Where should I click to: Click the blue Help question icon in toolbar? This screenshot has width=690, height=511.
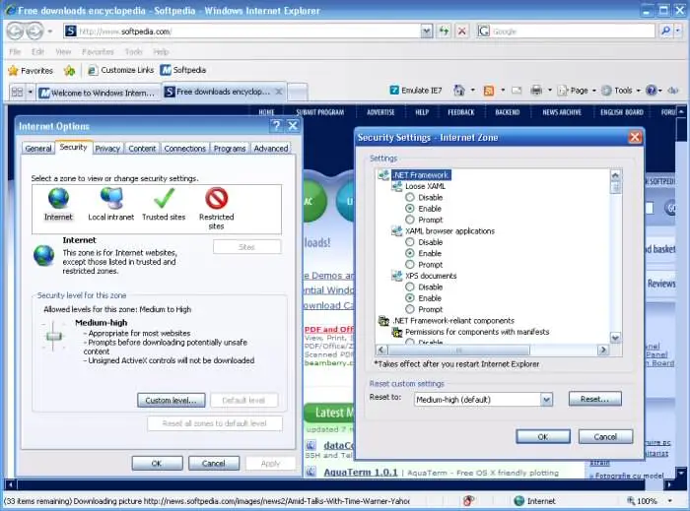(x=652, y=91)
